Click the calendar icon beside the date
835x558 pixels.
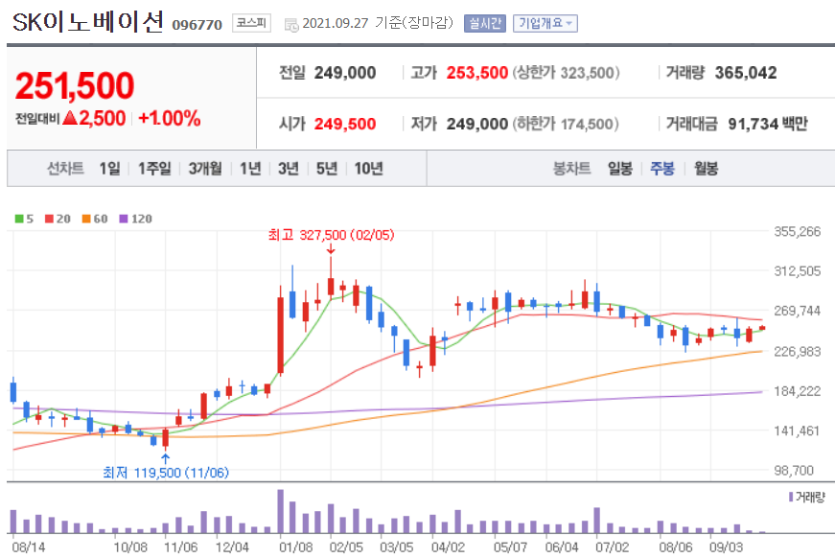pos(291,25)
